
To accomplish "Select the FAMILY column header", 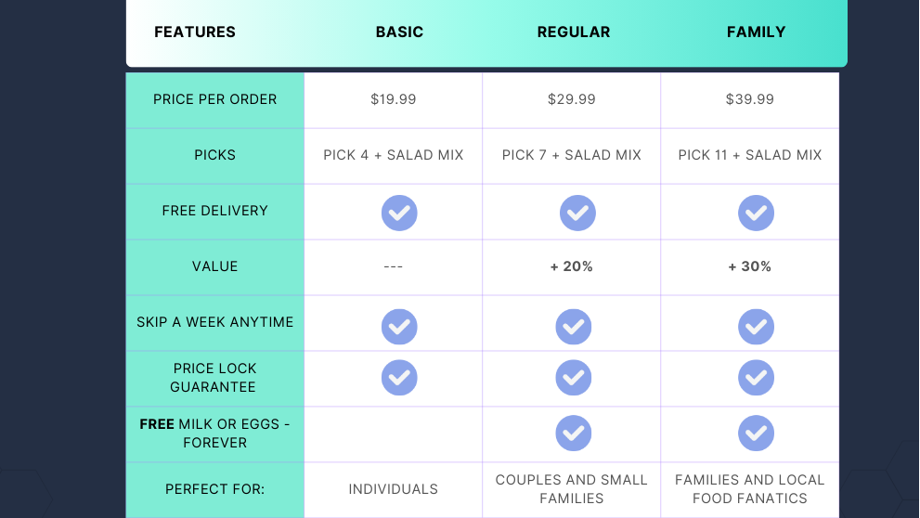I will click(x=756, y=32).
